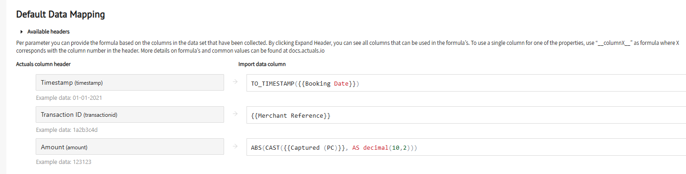Click the Default Data Mapping heading
Screen dimensions: 686x174
click(x=60, y=15)
